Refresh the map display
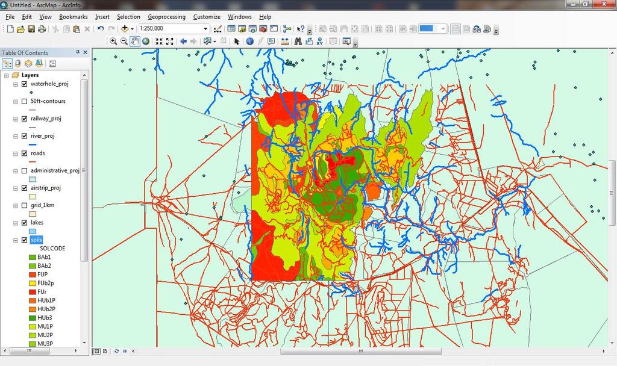The width and height of the screenshot is (617, 366). point(116,351)
